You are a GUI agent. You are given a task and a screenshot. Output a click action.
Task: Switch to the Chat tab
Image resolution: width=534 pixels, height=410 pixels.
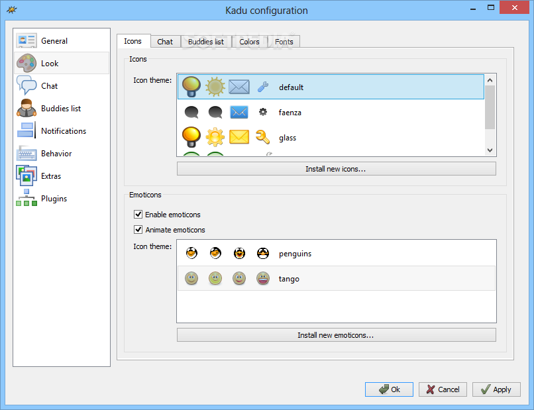click(x=165, y=42)
